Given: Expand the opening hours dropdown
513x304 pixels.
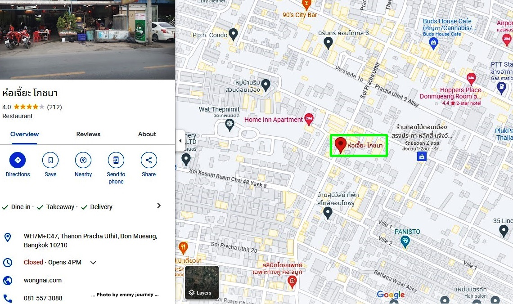Looking at the screenshot, I should point(93,263).
